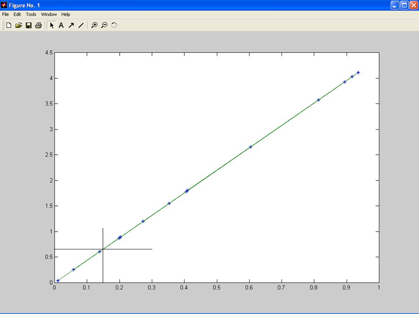Minimize the Figure No. 1 window
This screenshot has width=419, height=314.
(x=395, y=5)
